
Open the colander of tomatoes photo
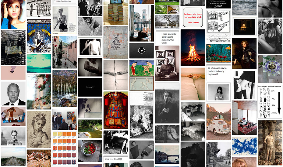[x=90, y=151]
